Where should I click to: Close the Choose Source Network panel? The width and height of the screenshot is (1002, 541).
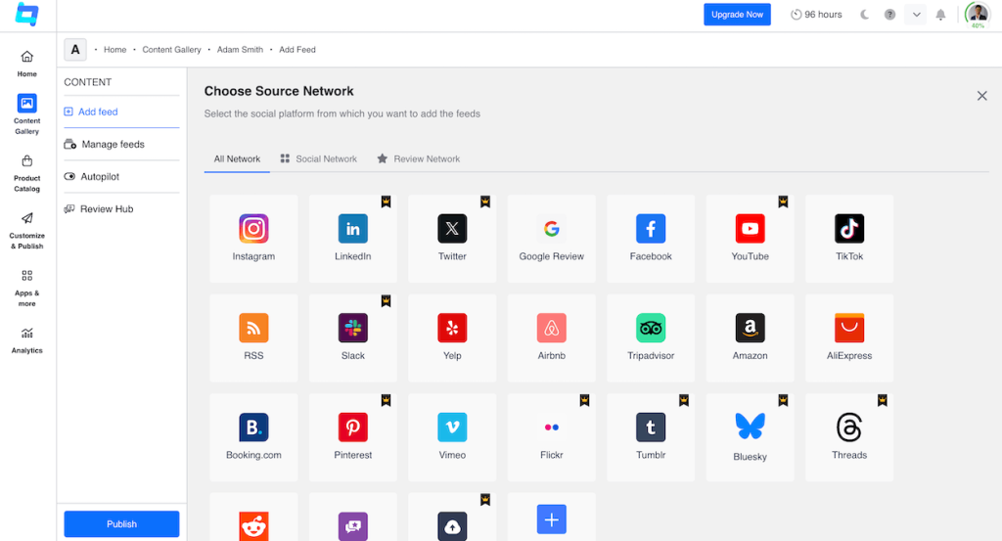pyautogui.click(x=982, y=96)
